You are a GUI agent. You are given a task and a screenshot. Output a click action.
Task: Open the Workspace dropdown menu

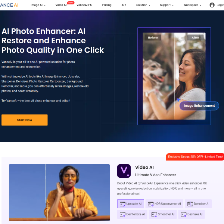click(x=192, y=5)
